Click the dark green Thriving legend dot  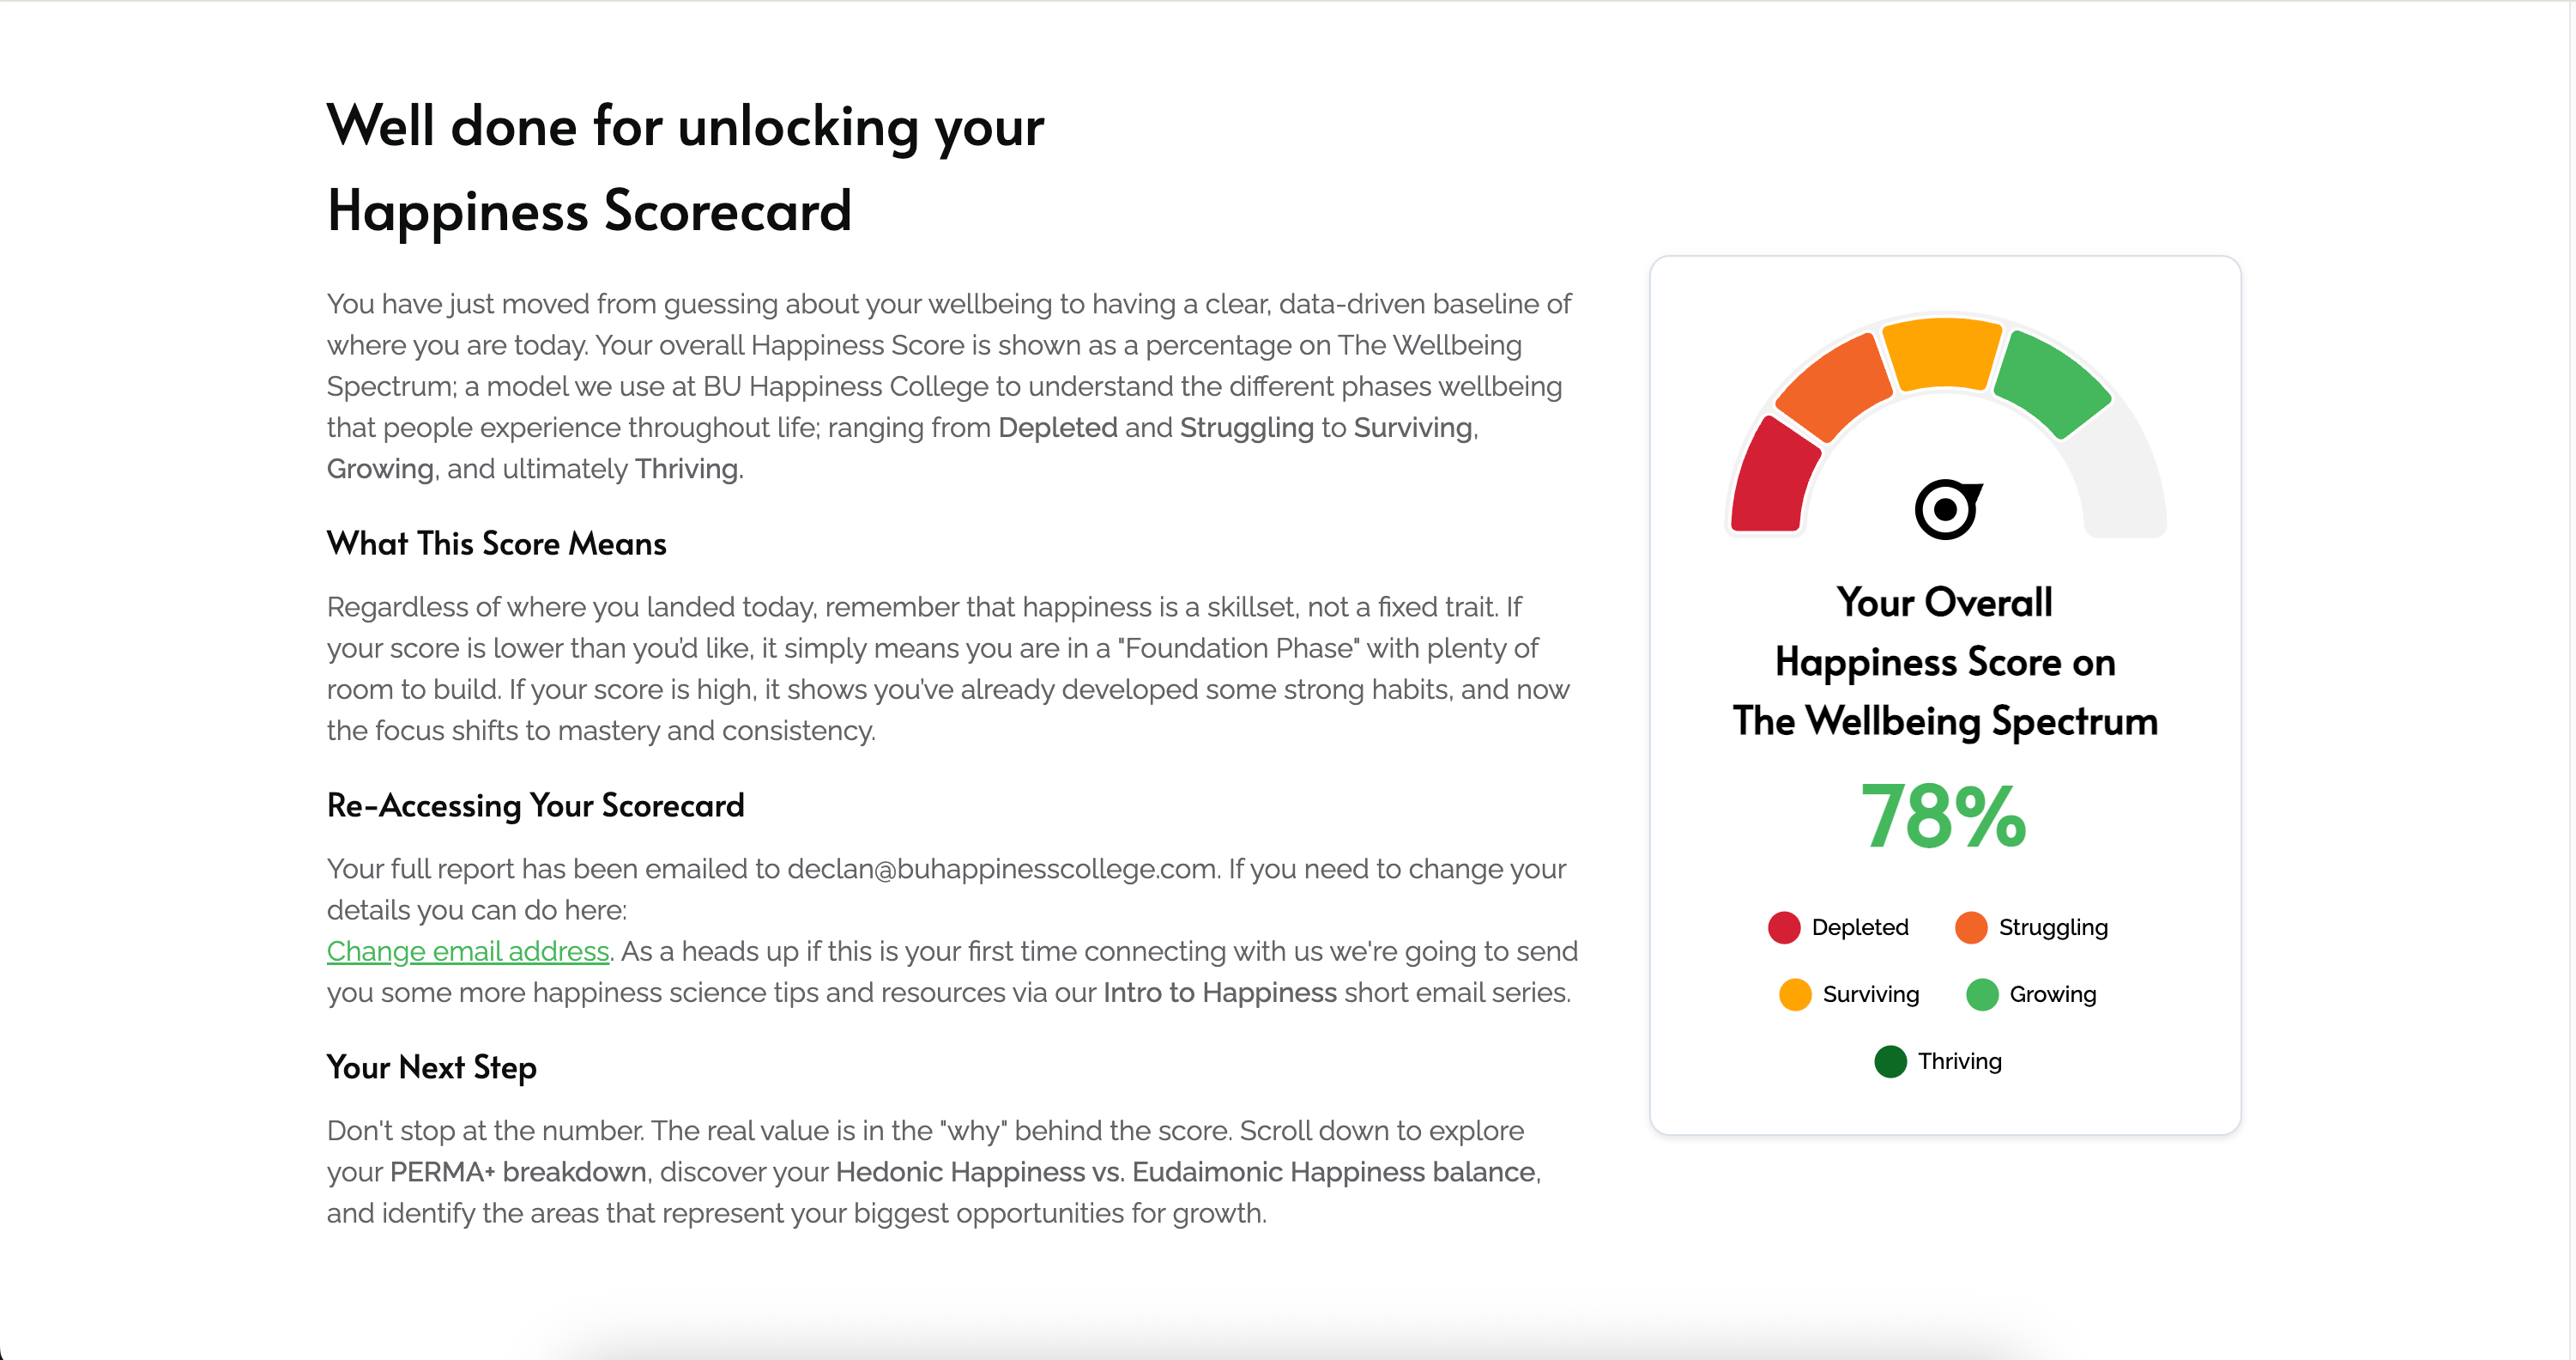(1890, 1062)
